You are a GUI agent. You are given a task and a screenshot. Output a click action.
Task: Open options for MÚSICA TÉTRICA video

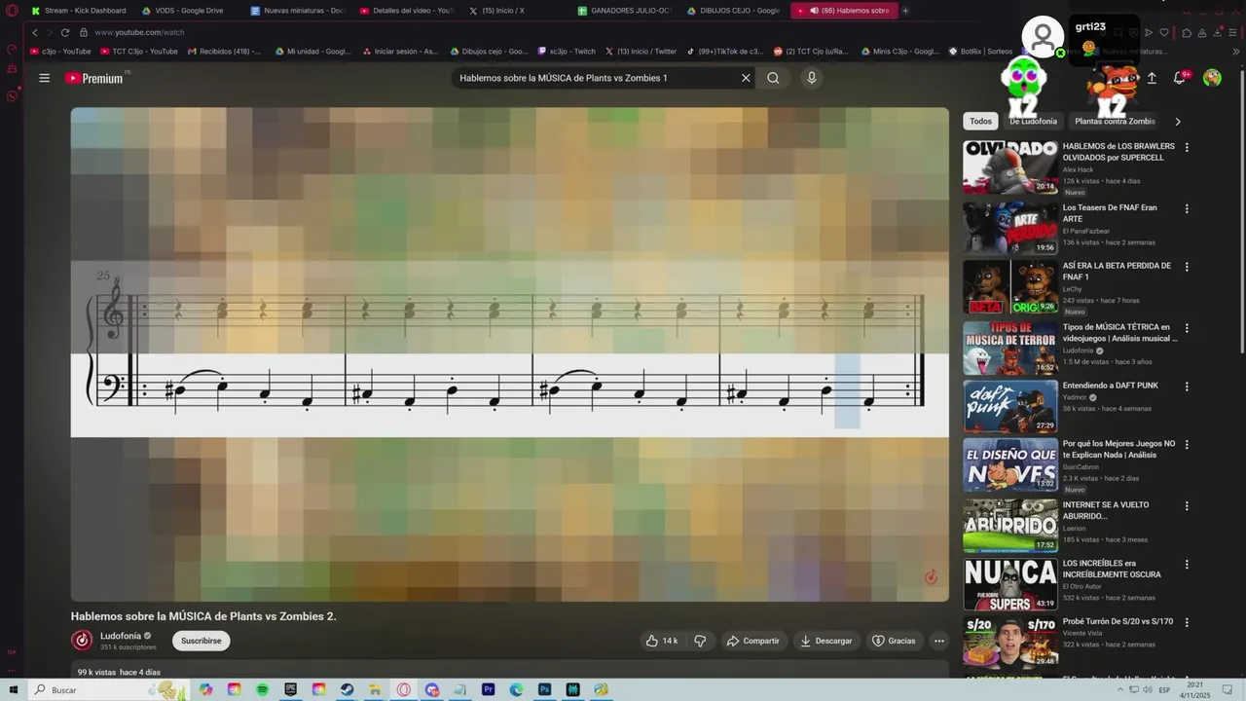[1187, 328]
